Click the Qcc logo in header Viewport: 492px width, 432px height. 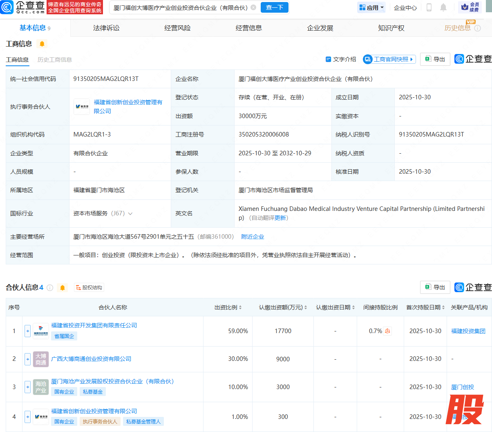click(22, 7)
